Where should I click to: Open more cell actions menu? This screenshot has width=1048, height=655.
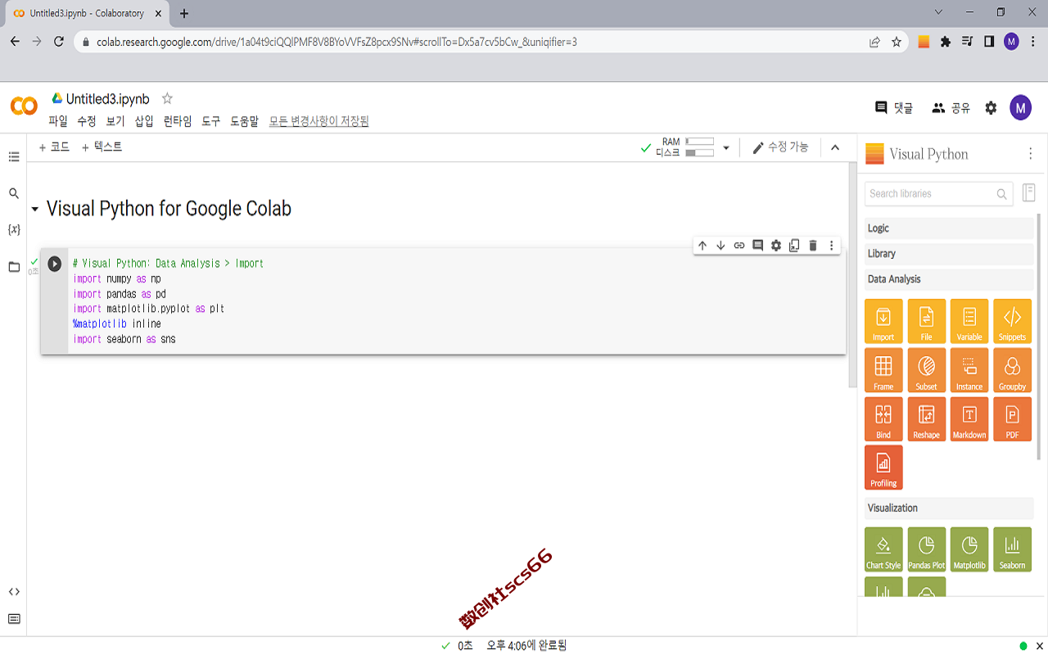tap(831, 246)
